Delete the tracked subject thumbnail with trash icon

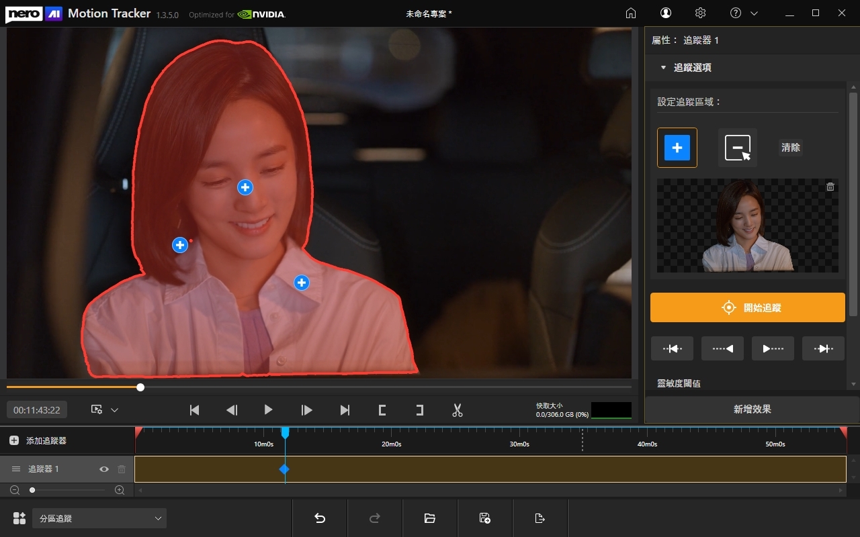tap(830, 187)
